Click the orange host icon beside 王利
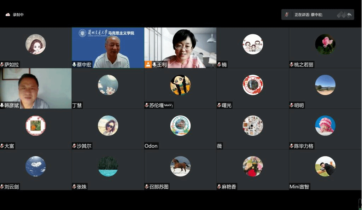This screenshot has height=210, width=362. click(x=148, y=65)
